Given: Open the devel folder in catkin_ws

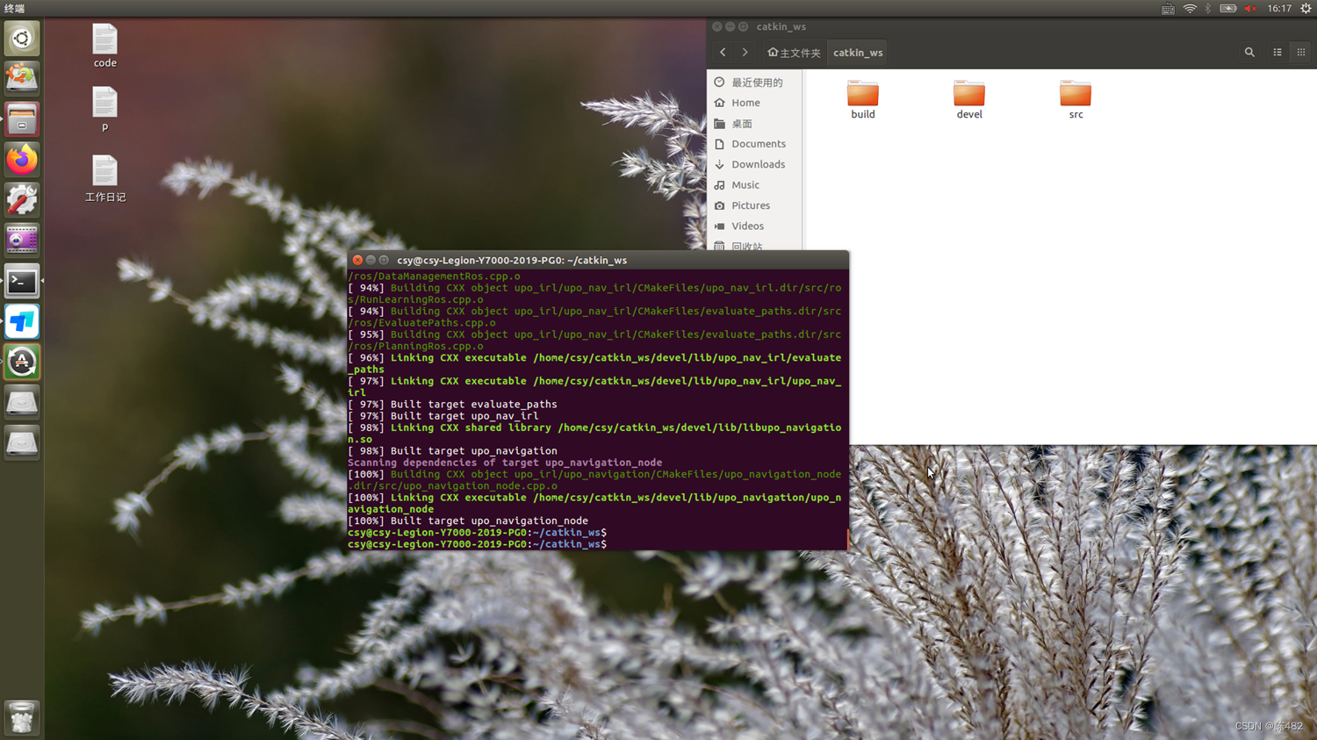Looking at the screenshot, I should pyautogui.click(x=969, y=99).
